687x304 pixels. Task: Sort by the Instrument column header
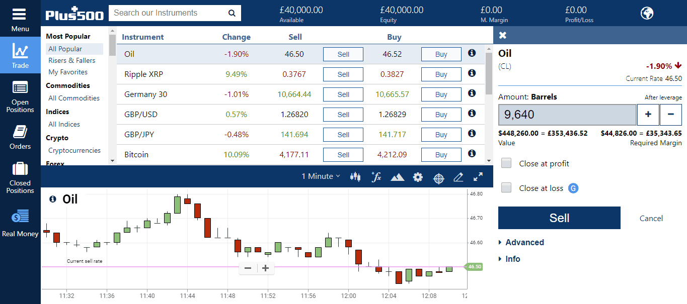[142, 37]
